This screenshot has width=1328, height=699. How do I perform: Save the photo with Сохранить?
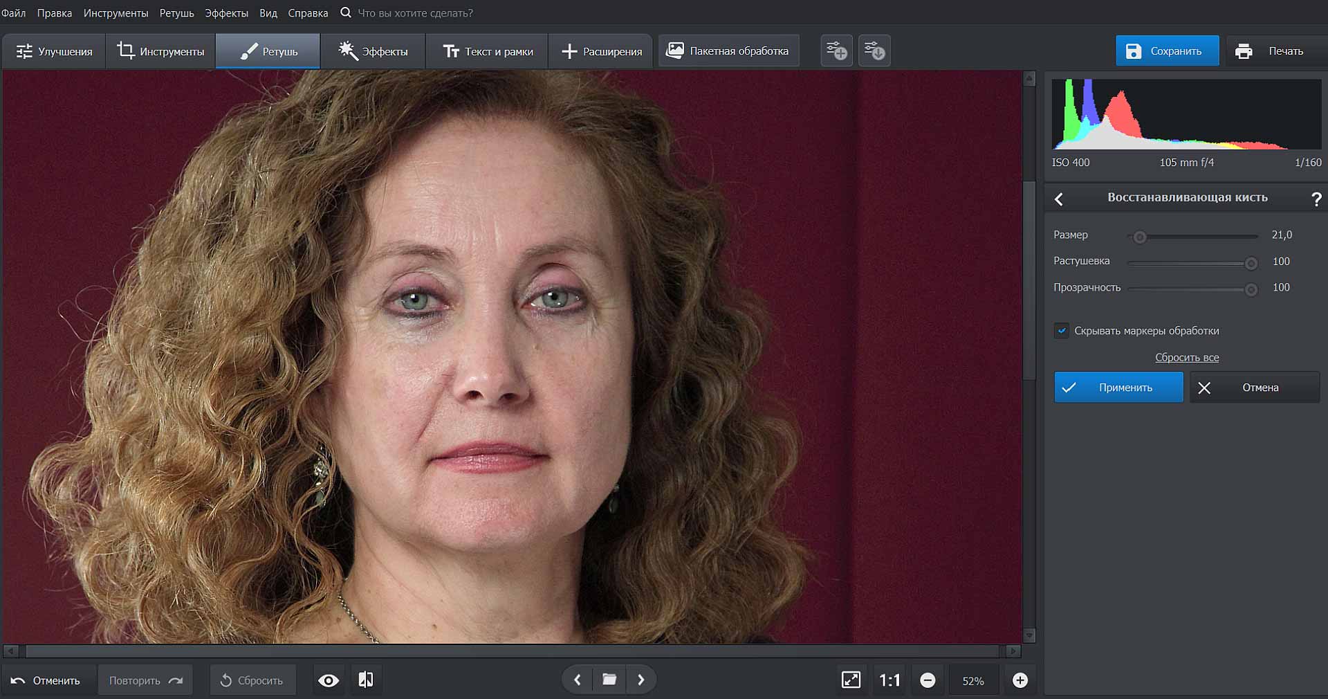coord(1167,51)
